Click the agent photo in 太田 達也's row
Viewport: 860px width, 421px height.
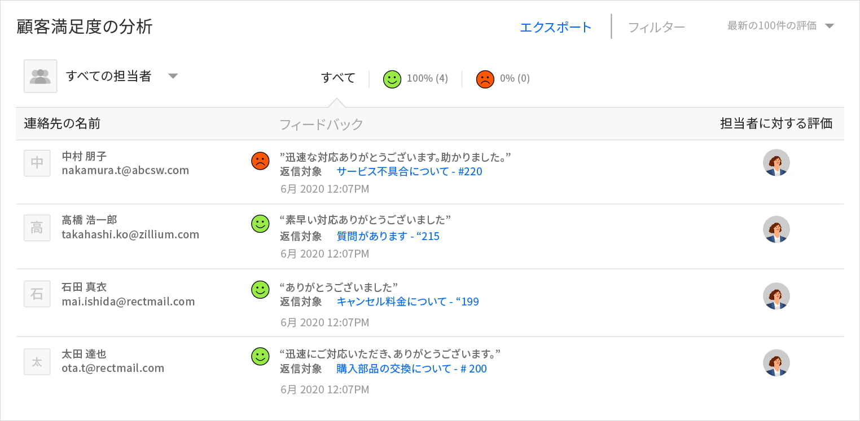[776, 362]
